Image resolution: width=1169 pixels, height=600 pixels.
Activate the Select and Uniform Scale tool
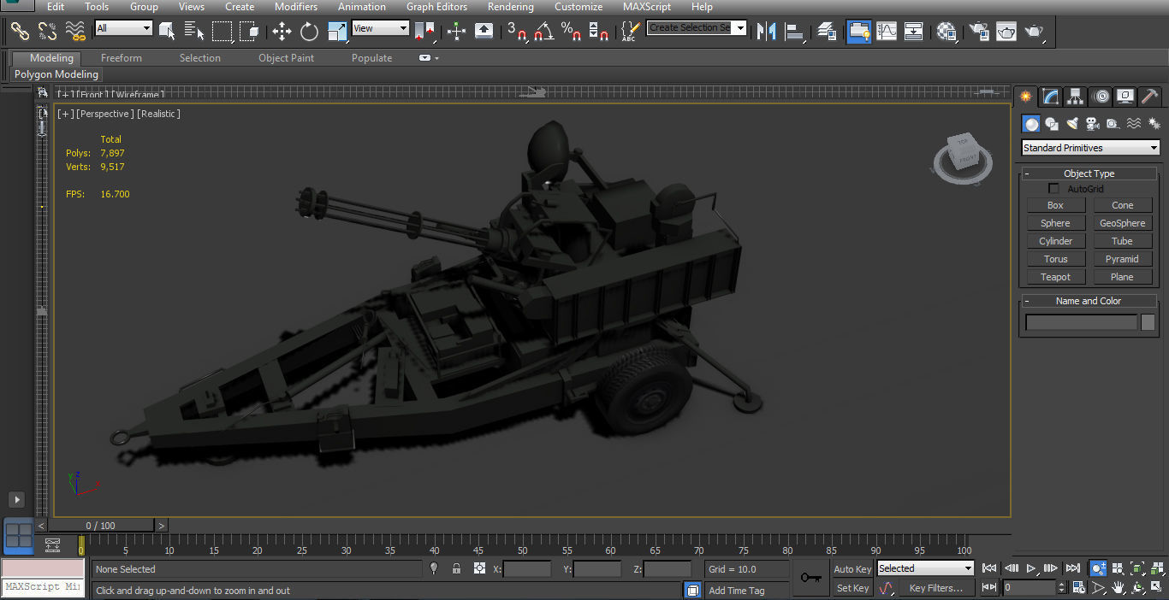337,32
